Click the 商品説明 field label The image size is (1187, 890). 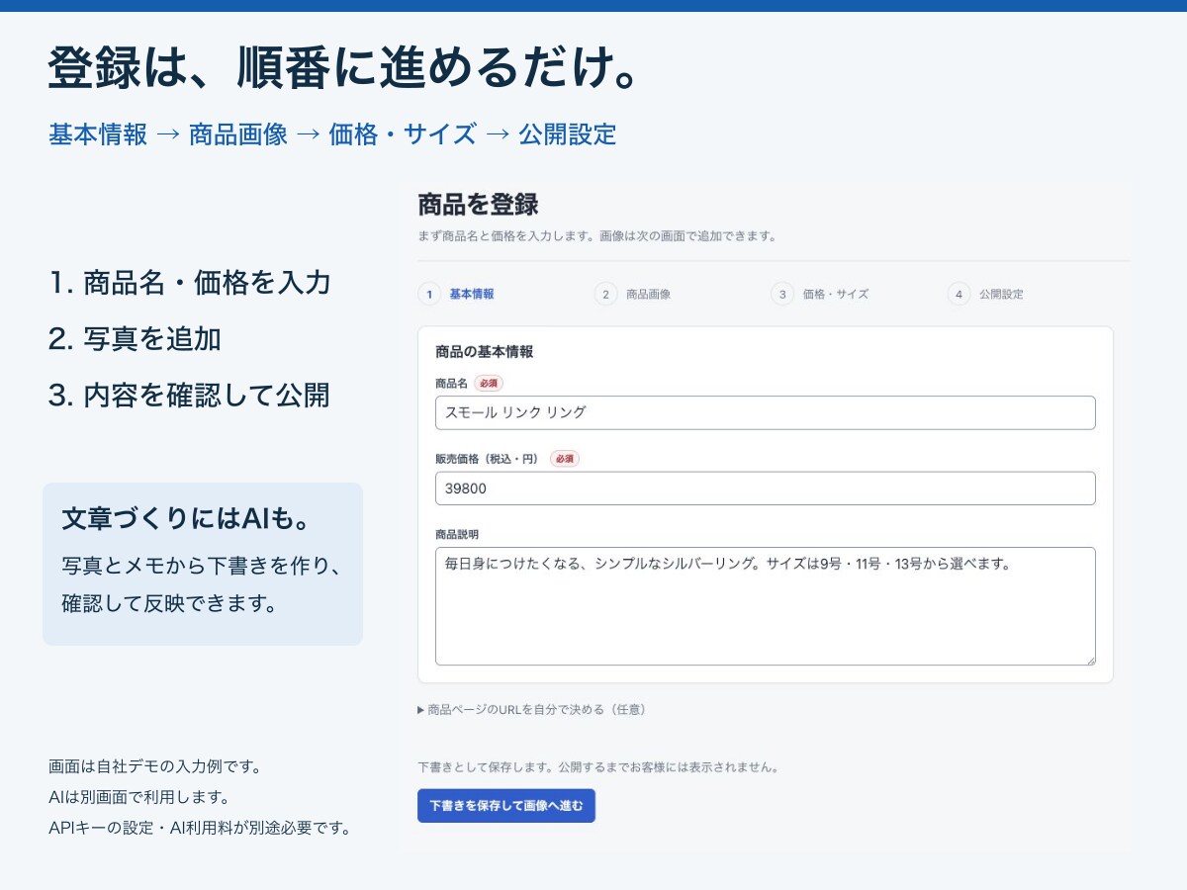pyautogui.click(x=457, y=534)
